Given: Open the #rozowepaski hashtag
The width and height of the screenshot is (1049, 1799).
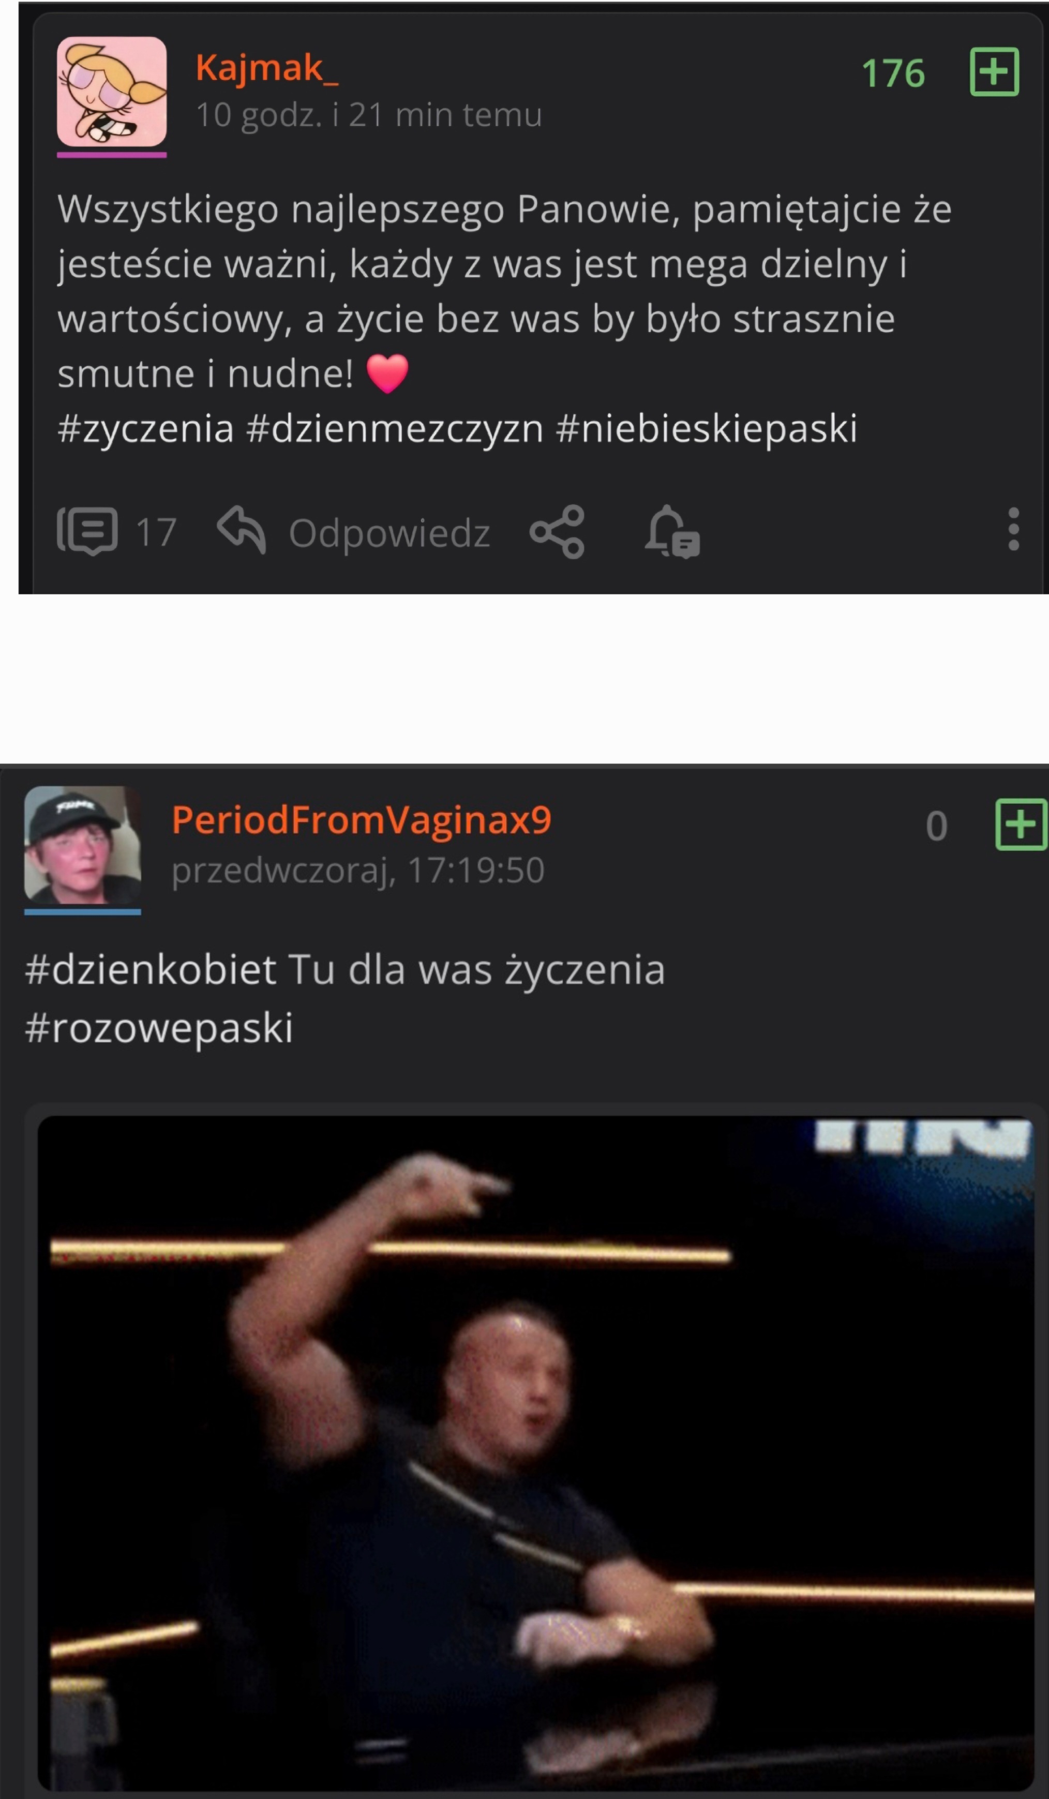Looking at the screenshot, I should click(158, 1027).
